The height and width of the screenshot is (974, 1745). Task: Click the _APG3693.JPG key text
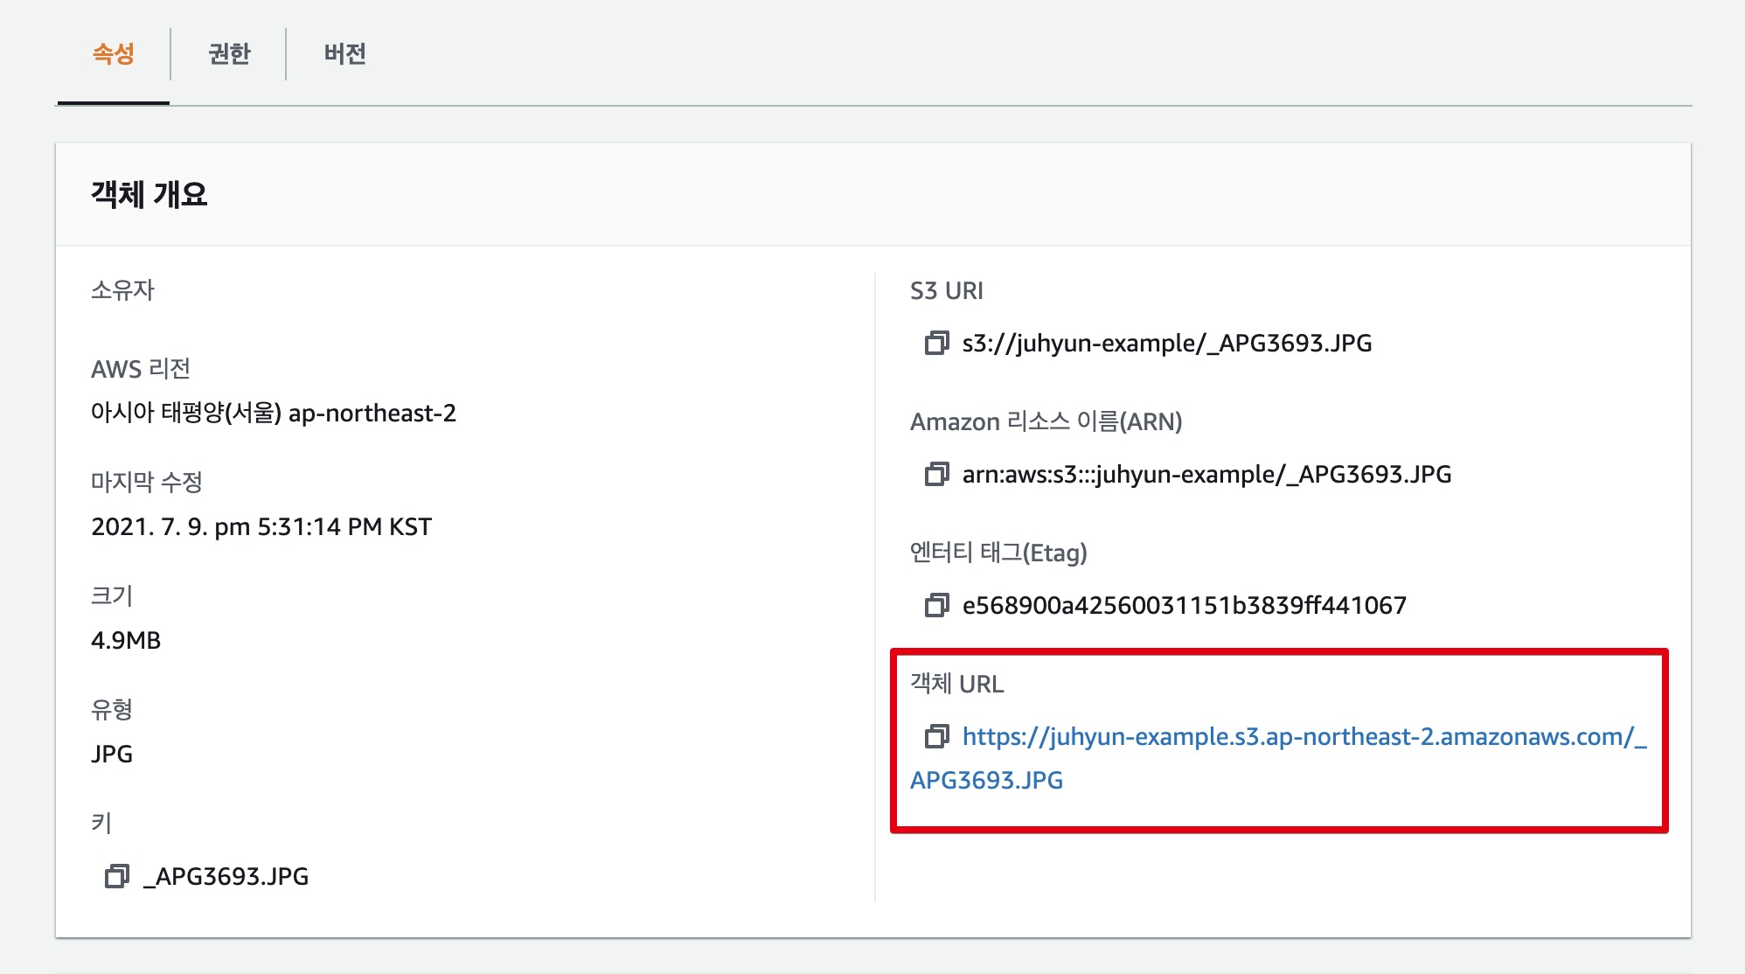(226, 876)
